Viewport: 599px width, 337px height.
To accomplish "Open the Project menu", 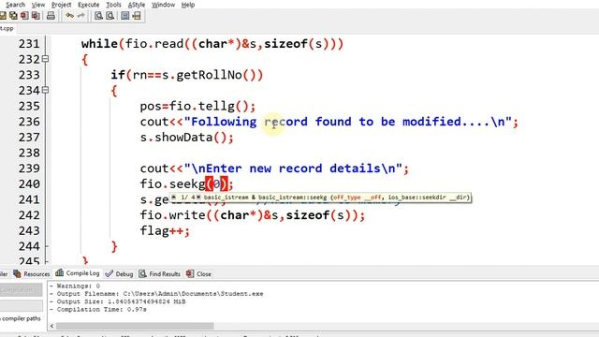I will 61,5.
